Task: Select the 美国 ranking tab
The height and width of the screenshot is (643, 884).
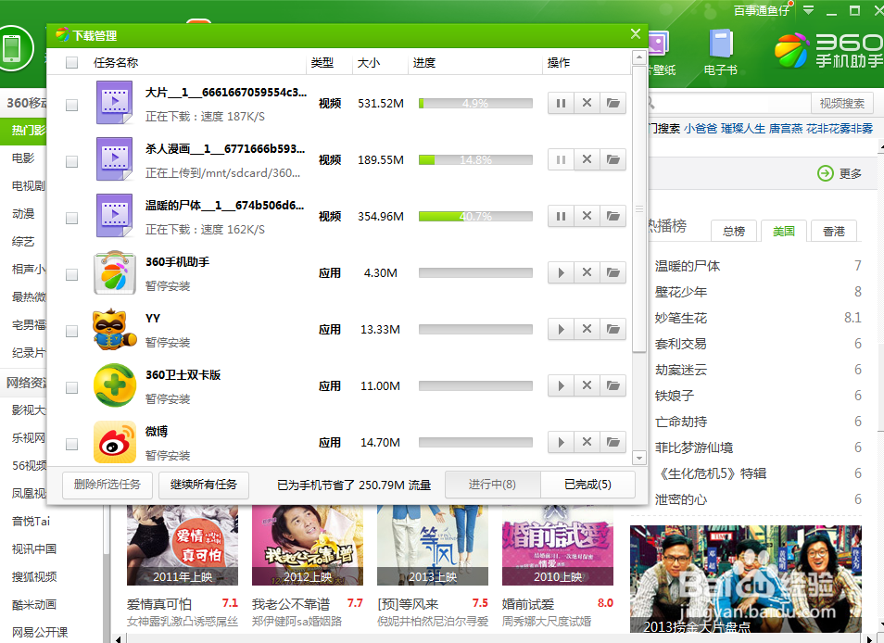Action: [x=784, y=231]
